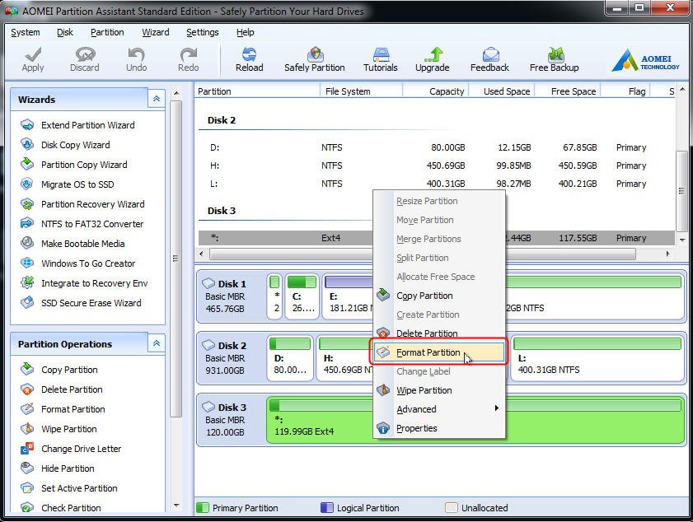Select L: 400.31GB NTFS block
This screenshot has height=522, width=693.
coord(597,357)
